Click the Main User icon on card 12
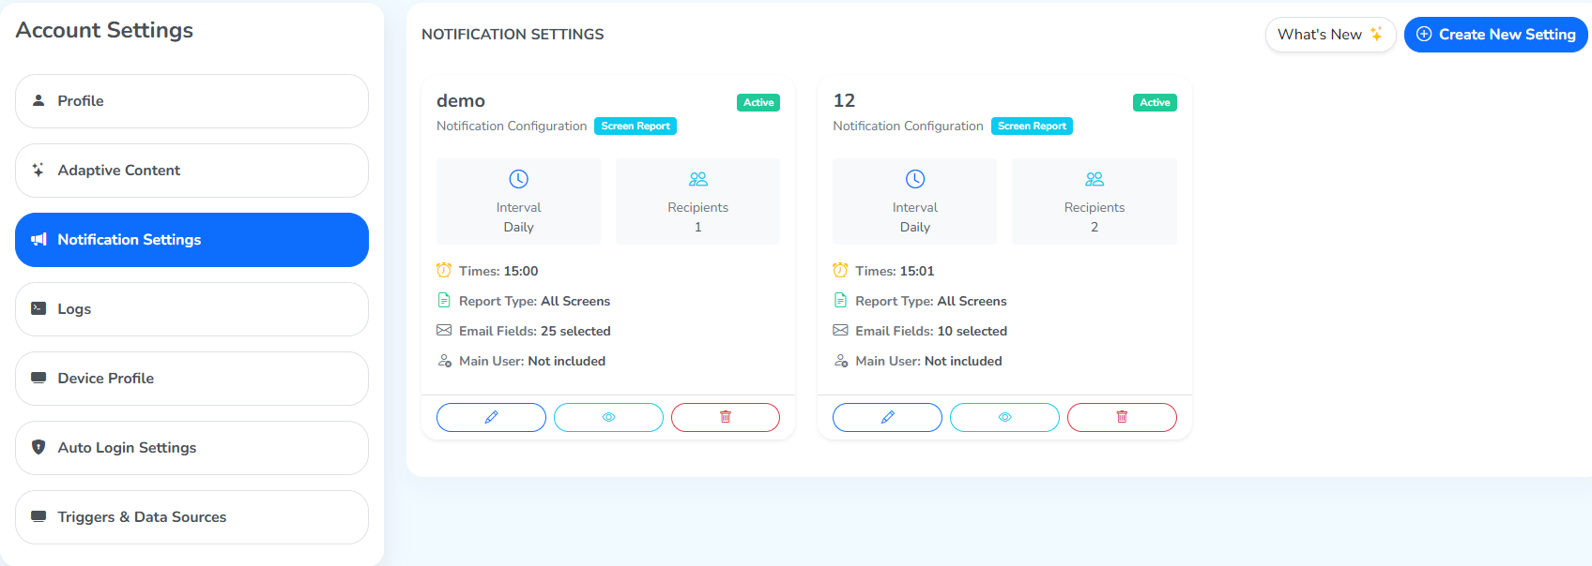The width and height of the screenshot is (1592, 566). coord(841,361)
